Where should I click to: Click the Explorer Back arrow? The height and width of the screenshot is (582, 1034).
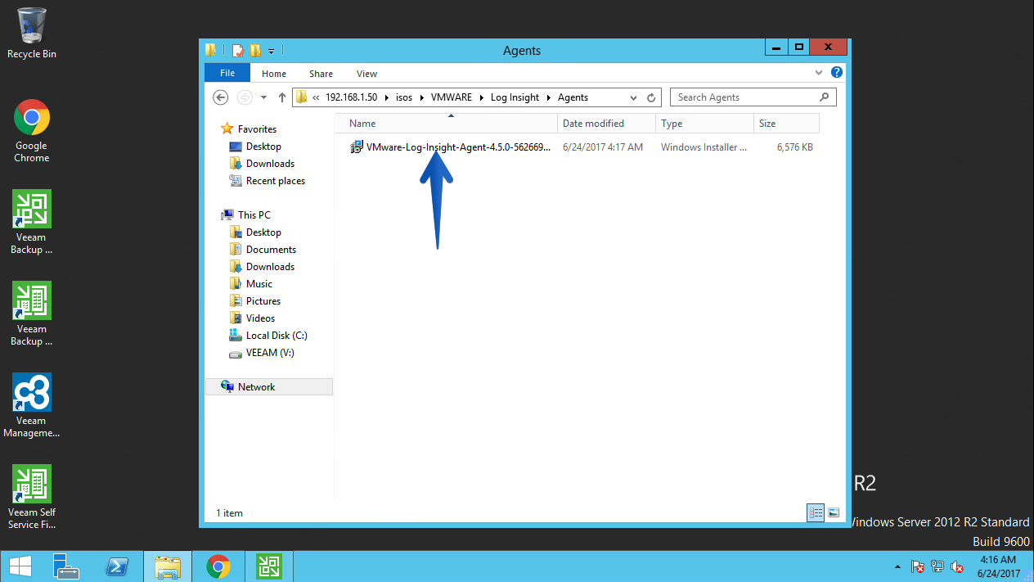click(x=220, y=97)
